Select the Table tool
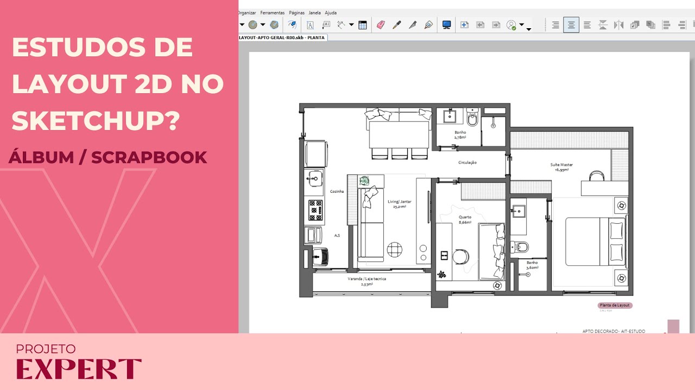 362,25
